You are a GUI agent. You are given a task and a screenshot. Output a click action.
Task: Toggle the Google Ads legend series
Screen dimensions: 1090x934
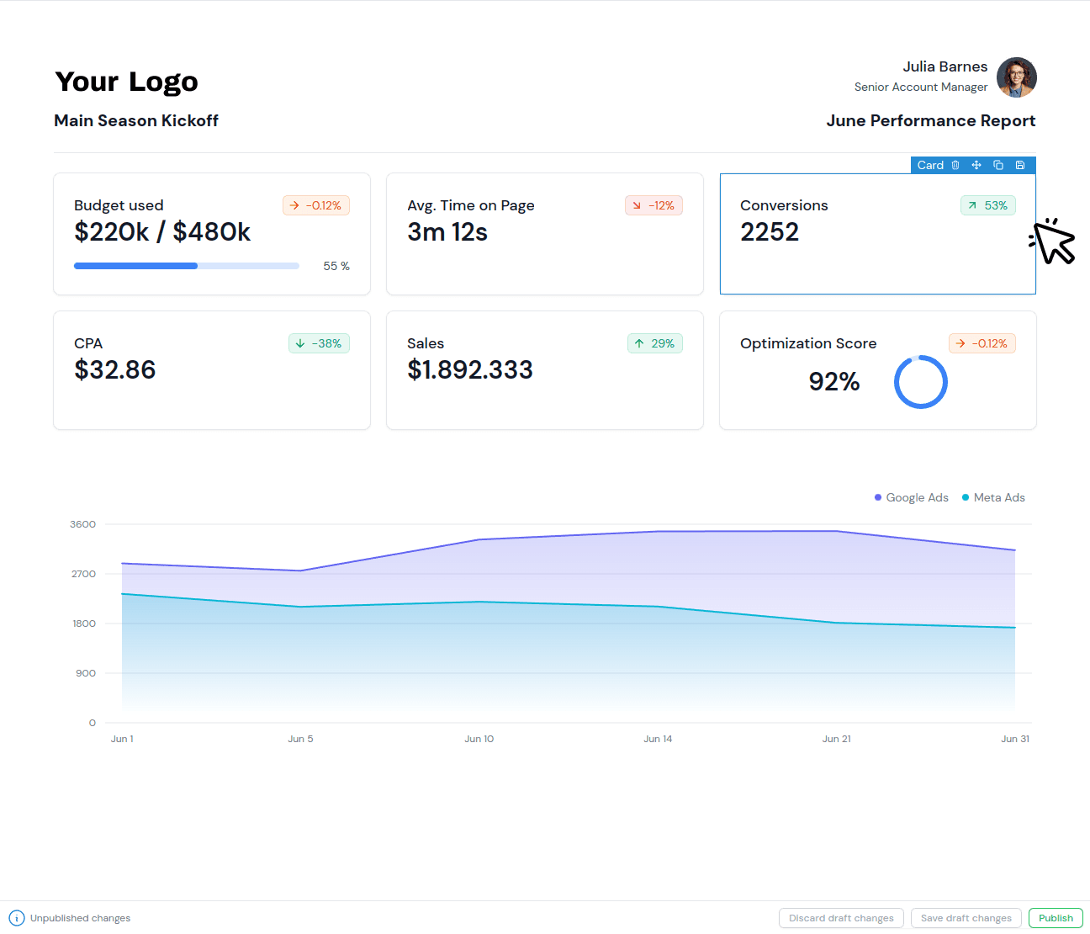pos(912,497)
